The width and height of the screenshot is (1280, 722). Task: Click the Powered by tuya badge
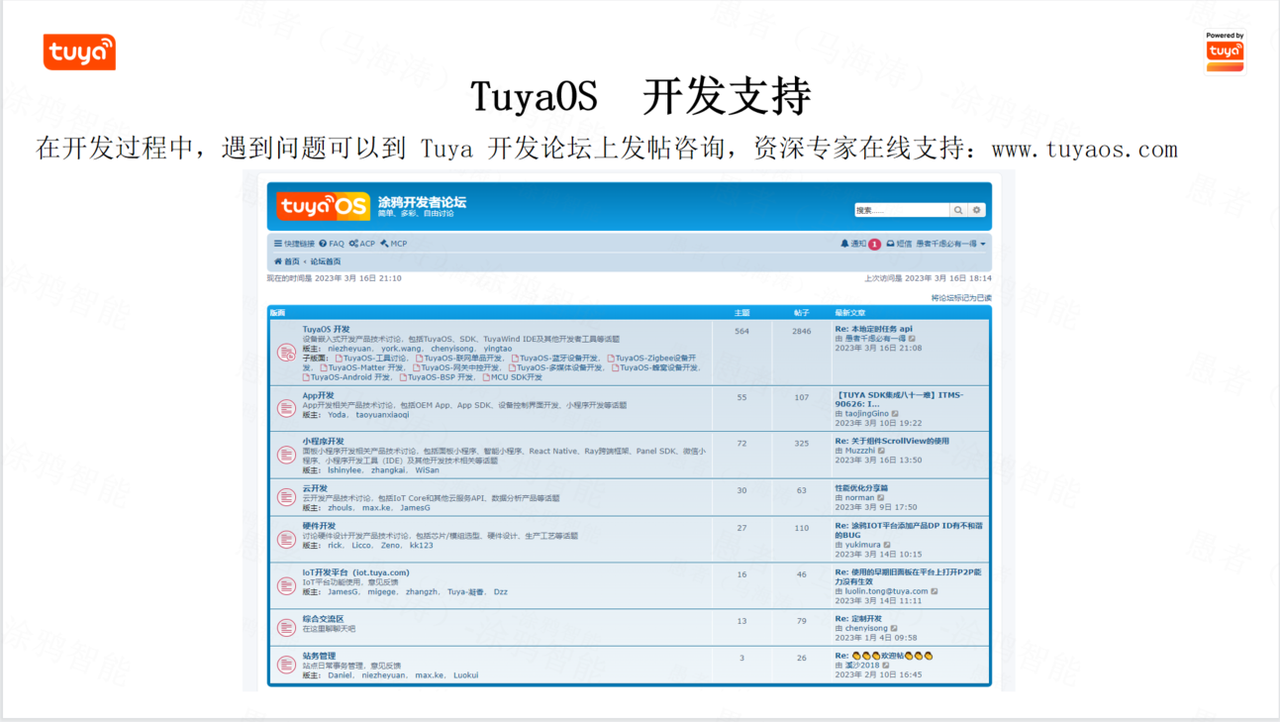tap(1225, 51)
